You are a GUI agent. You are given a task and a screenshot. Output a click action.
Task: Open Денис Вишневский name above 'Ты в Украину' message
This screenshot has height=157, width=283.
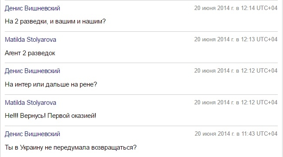32,134
